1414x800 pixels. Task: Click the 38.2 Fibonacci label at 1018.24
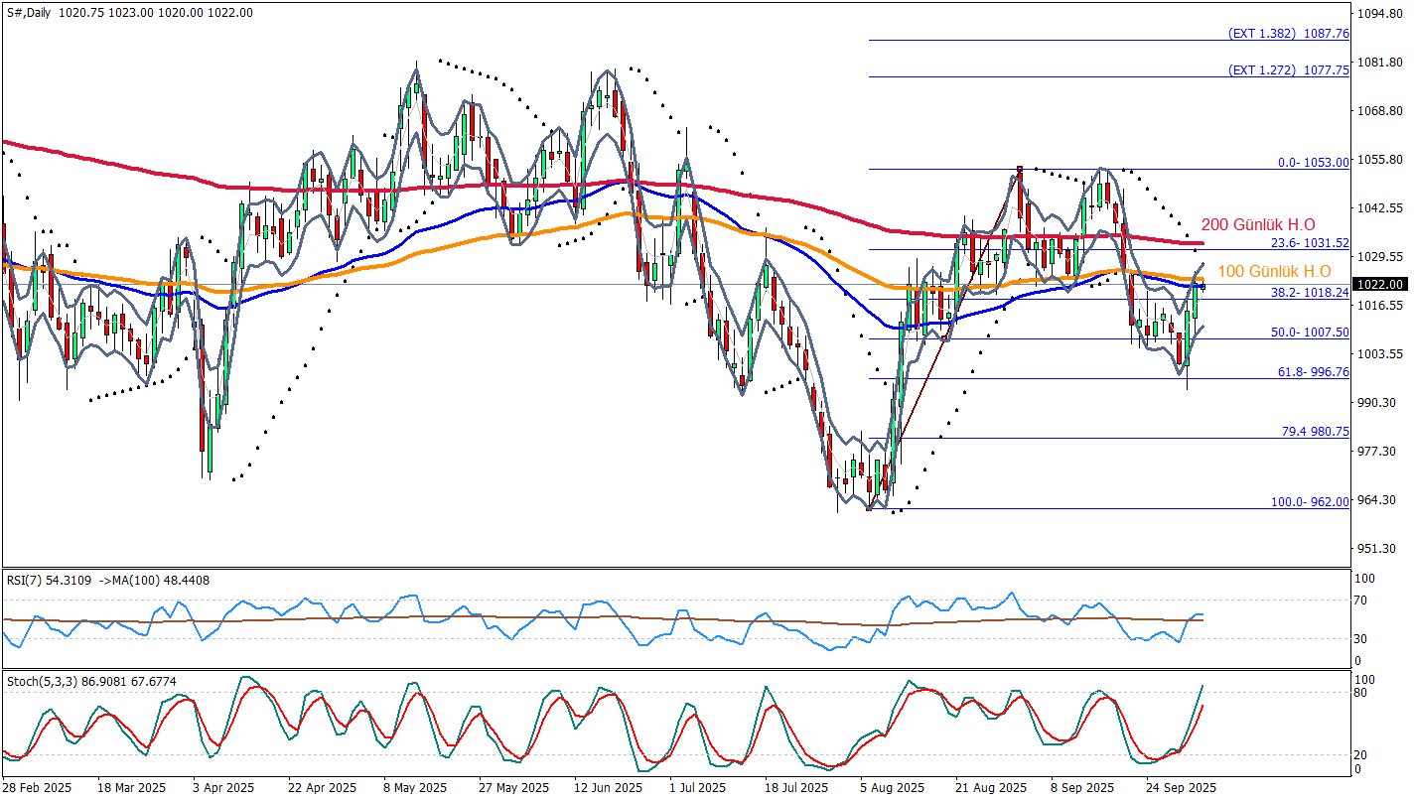pos(1310,294)
